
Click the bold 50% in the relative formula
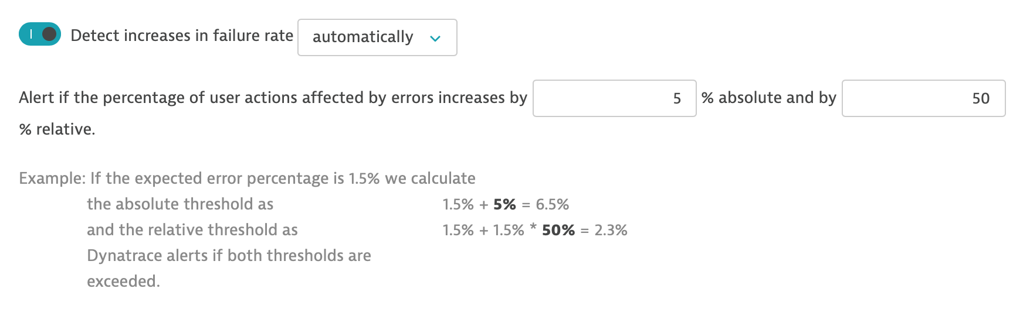[558, 230]
